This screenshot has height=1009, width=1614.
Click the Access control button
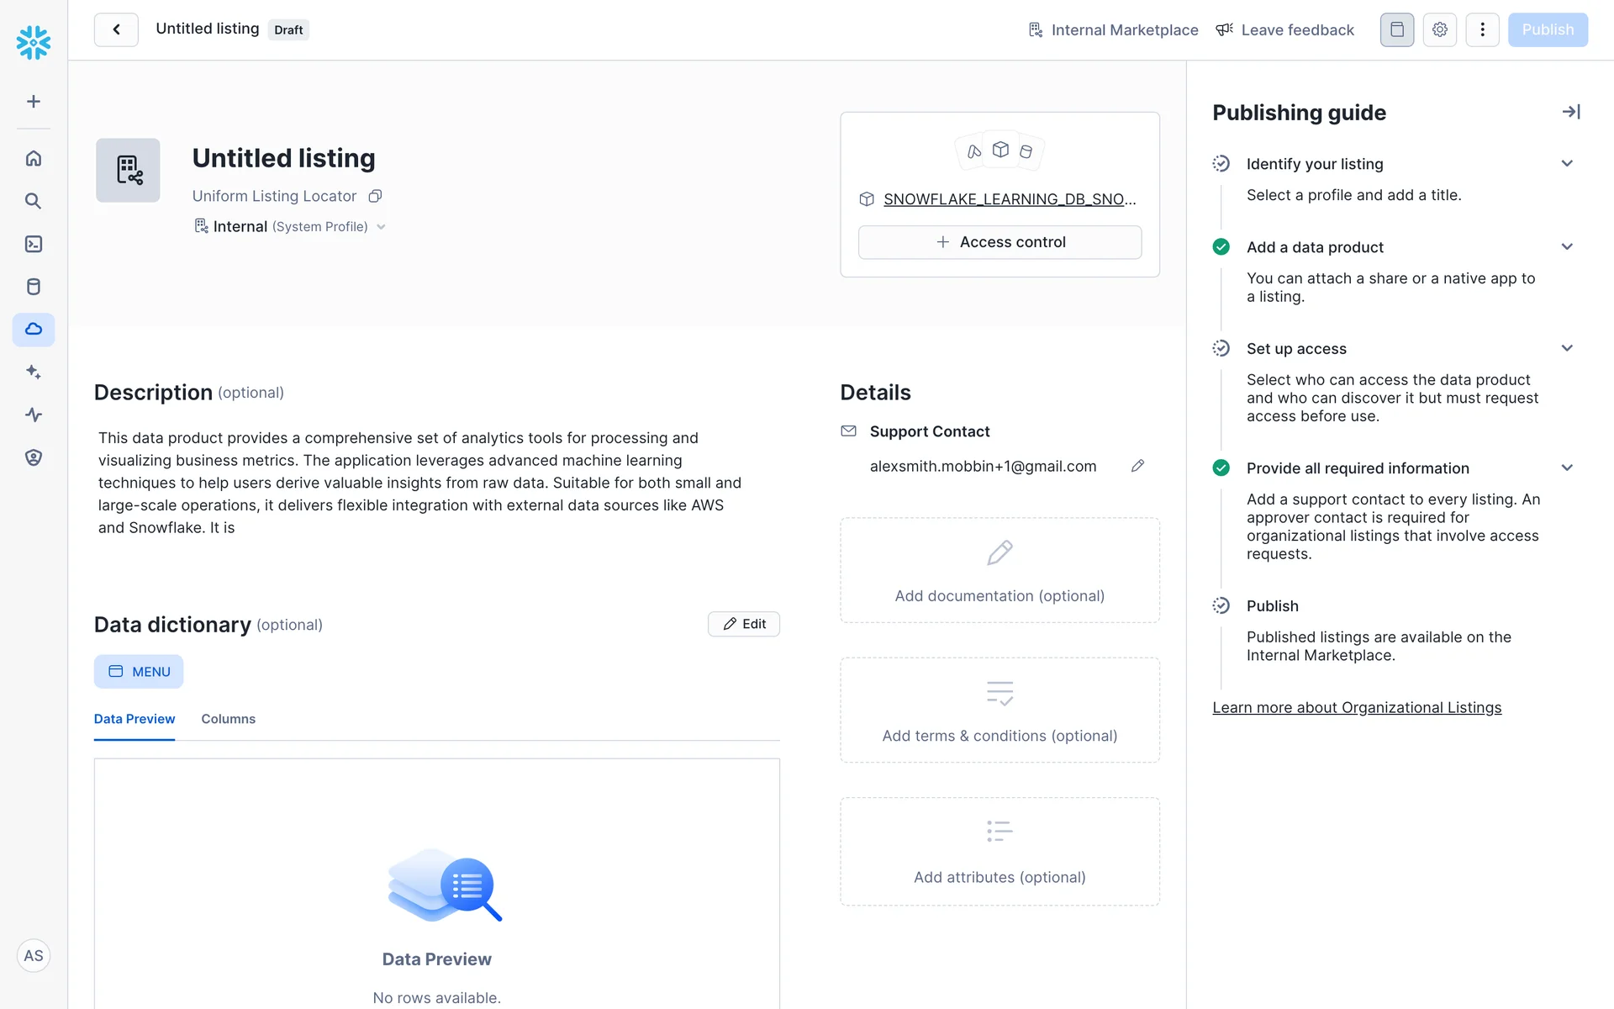coord(1000,242)
